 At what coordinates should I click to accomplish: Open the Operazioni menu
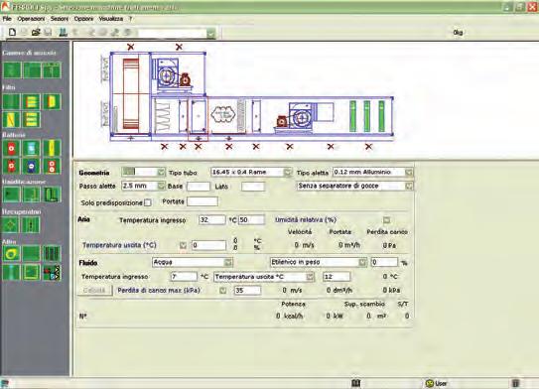(31, 19)
